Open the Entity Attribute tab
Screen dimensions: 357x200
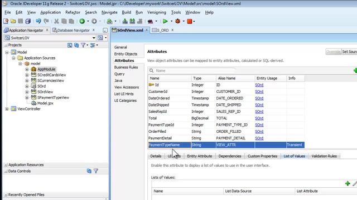200,156
